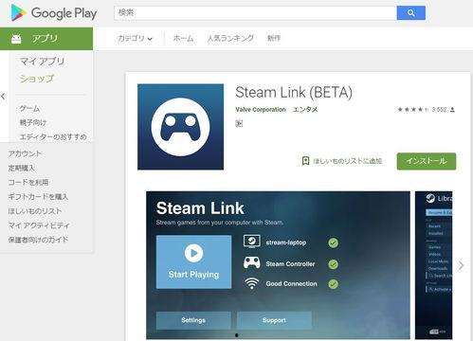The height and width of the screenshot is (341, 473).
Task: Select ショップ in sidebar
Action: [x=37, y=79]
